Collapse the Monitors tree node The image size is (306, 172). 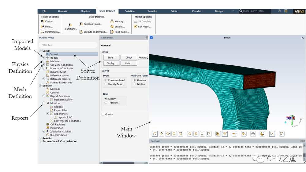(x=44, y=103)
